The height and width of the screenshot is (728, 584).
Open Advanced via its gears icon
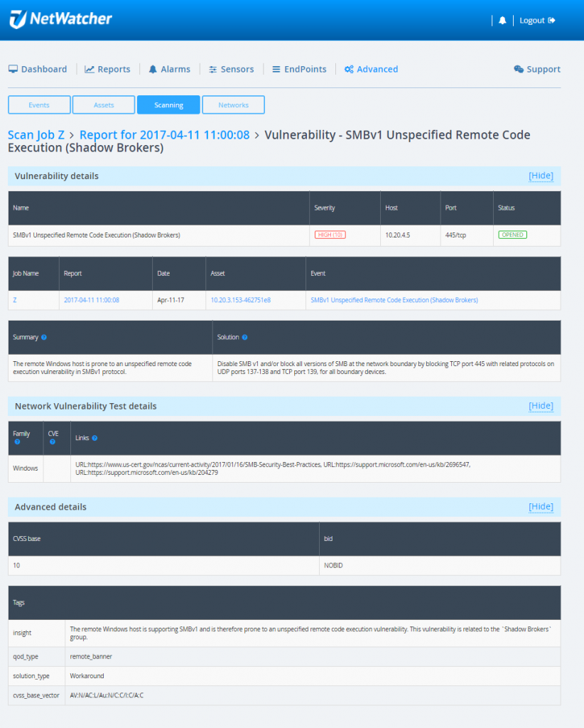click(x=348, y=69)
